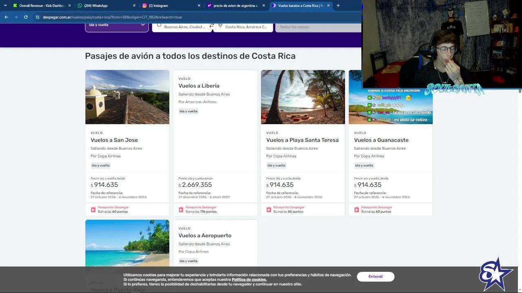Click Pasaporte Despegar icon on Playa Santa Teresa card
Image resolution: width=522 pixels, height=293 pixels.
click(269, 210)
